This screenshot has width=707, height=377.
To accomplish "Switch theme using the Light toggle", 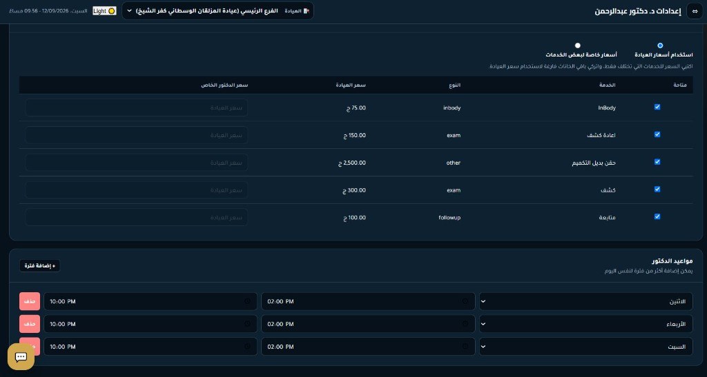I will (x=104, y=11).
